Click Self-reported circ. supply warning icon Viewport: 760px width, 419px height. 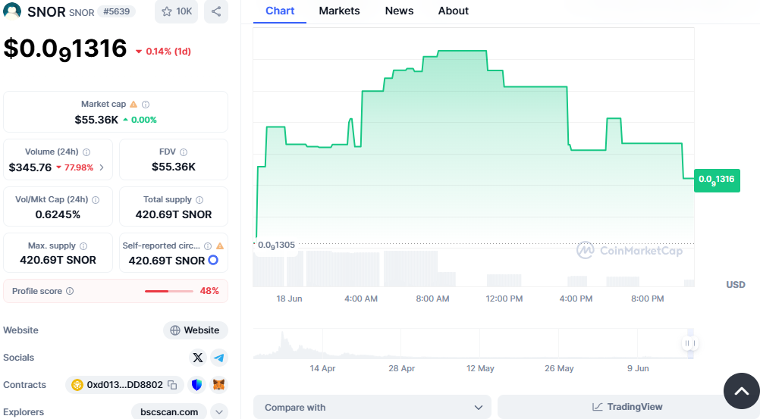[220, 245]
